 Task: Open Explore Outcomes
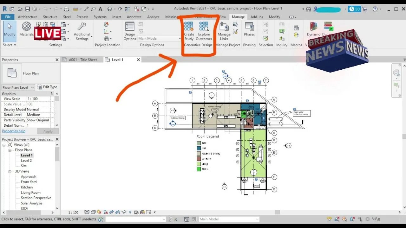coord(204,31)
